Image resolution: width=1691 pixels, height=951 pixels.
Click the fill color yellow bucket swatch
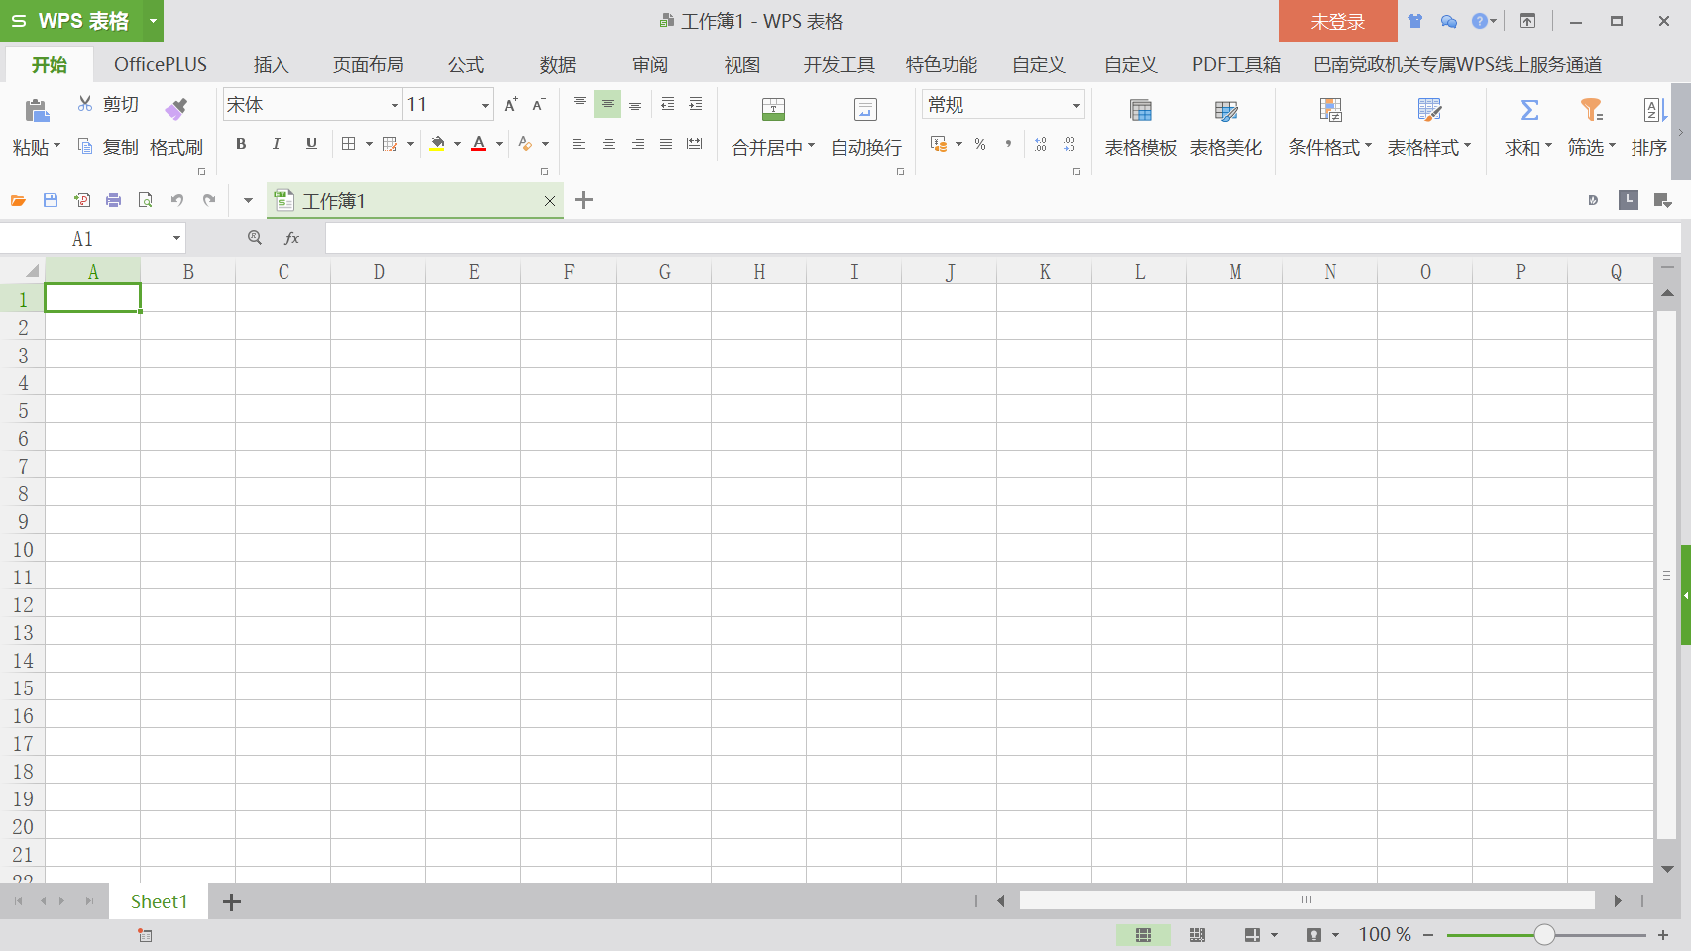[437, 144]
